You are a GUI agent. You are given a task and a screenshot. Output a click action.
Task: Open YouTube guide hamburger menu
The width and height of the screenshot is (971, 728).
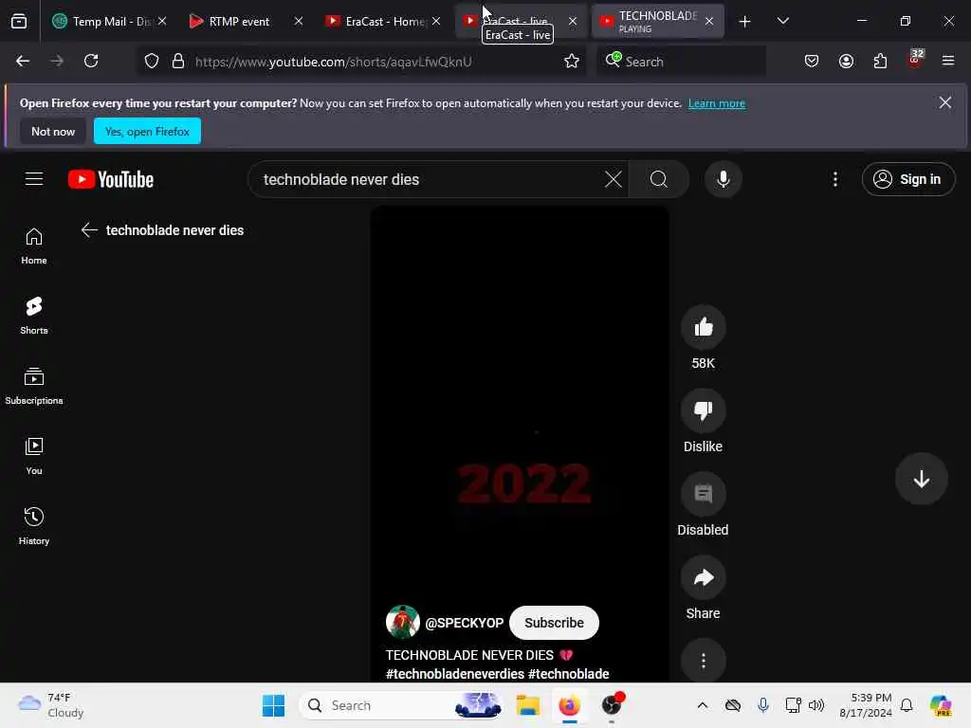[34, 179]
